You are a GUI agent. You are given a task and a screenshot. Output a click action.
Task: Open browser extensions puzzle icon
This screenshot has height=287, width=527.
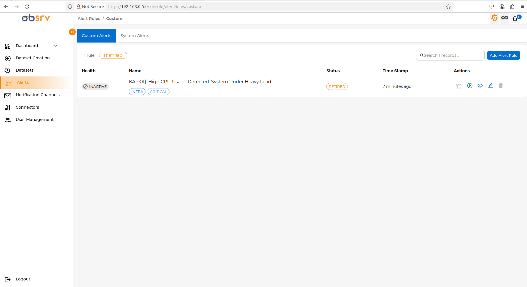click(x=512, y=7)
